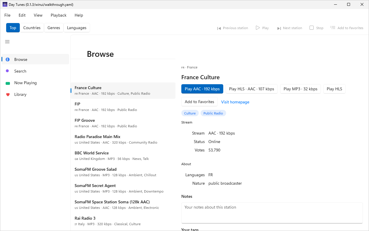Click the Culture tag chip
Screen dimensions: 369x231
190,113
